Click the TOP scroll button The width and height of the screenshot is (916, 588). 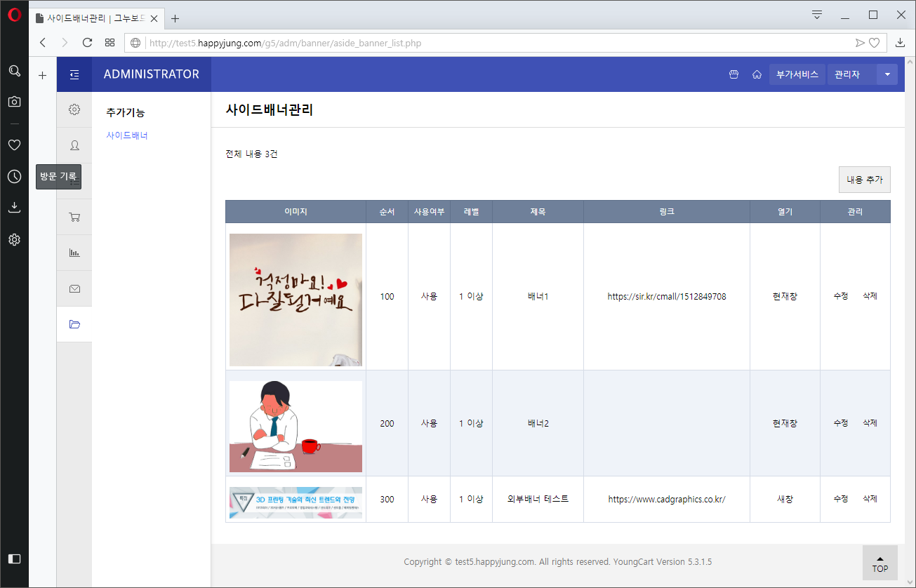[x=880, y=563]
